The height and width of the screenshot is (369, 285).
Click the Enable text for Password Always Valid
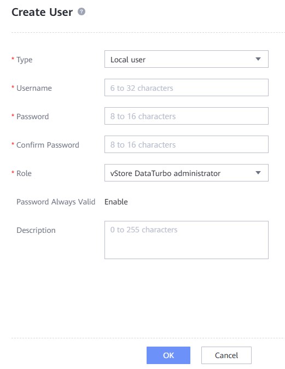(x=116, y=202)
